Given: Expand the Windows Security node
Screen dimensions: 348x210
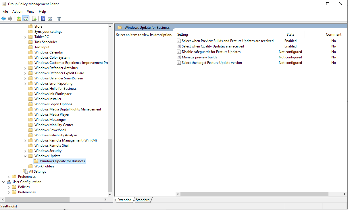Looking at the screenshot, I should (x=25, y=151).
